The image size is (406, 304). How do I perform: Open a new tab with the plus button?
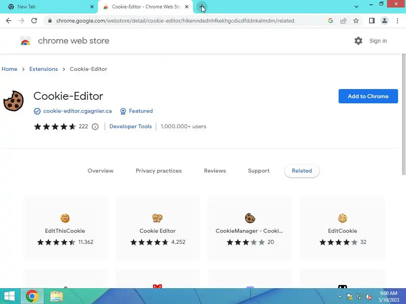tap(202, 7)
